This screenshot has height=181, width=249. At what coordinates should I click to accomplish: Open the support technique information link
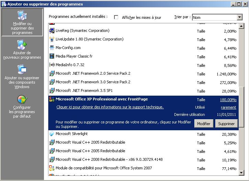point(110,107)
